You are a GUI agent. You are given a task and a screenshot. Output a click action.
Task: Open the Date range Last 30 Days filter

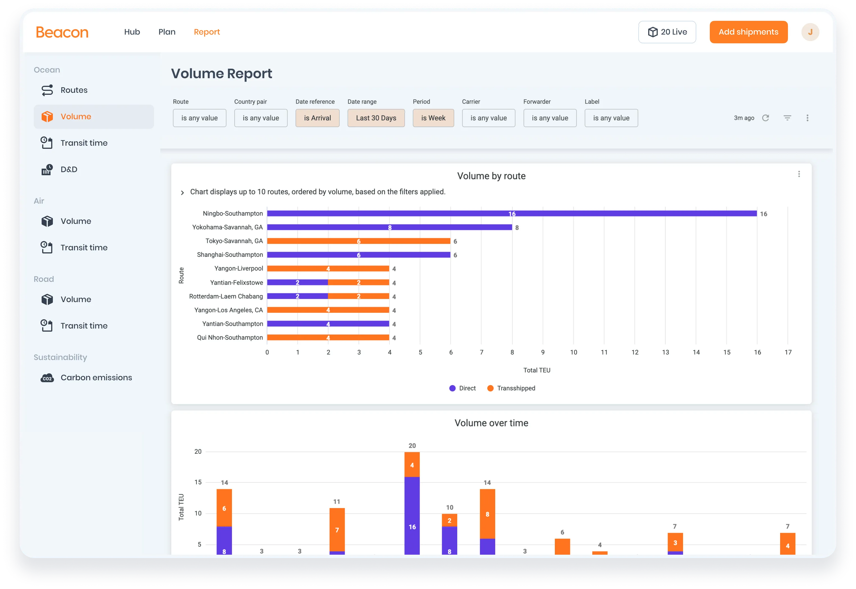376,118
